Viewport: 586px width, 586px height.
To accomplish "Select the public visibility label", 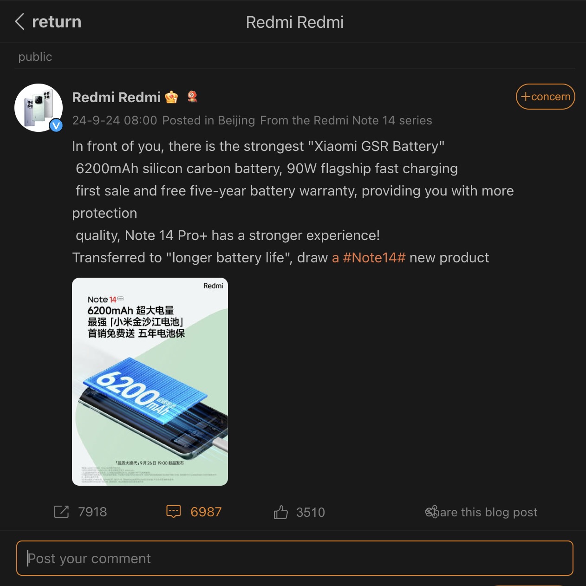I will (x=35, y=57).
